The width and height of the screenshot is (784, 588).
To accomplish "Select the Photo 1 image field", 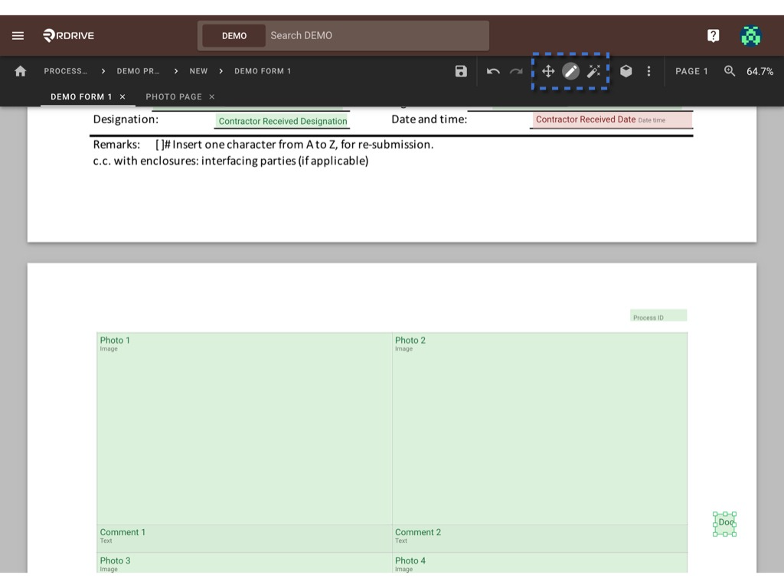I will [x=244, y=429].
